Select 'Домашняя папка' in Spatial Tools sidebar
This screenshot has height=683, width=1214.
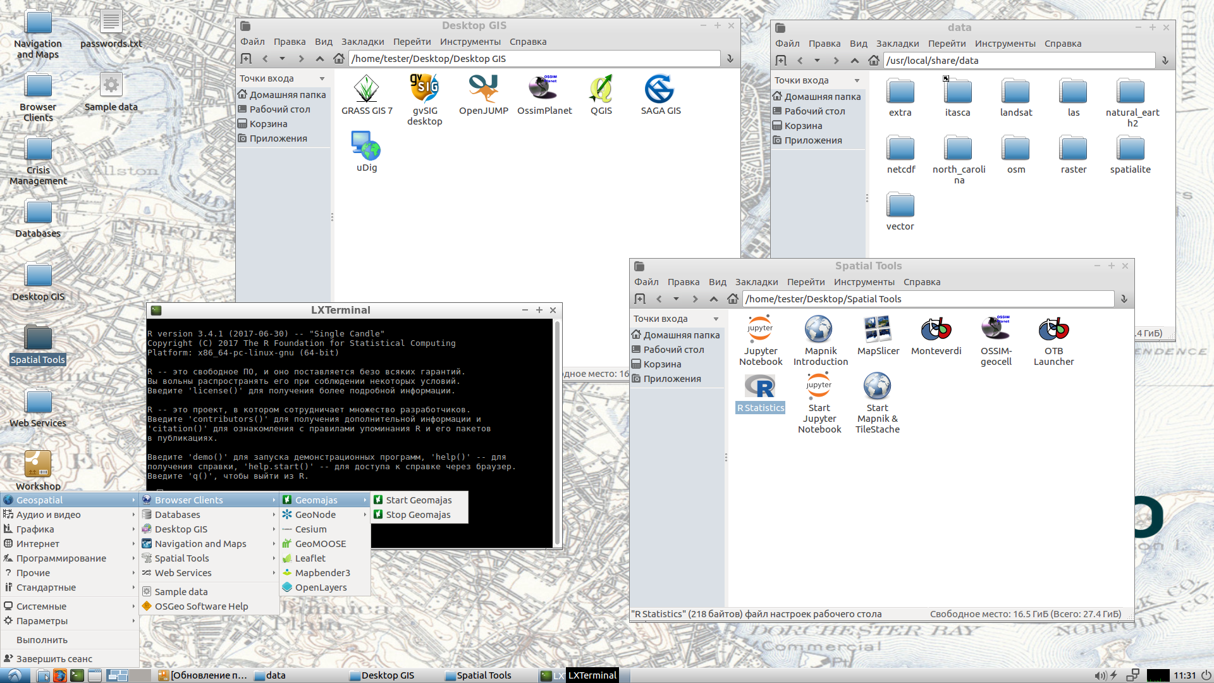[675, 335]
